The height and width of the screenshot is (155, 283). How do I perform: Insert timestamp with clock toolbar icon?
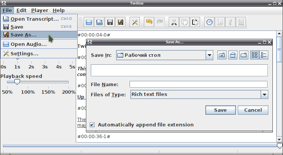coord(209,22)
